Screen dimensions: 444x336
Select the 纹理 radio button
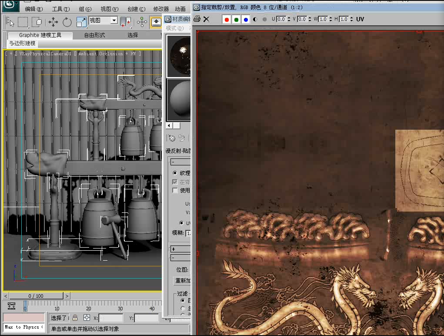(175, 173)
